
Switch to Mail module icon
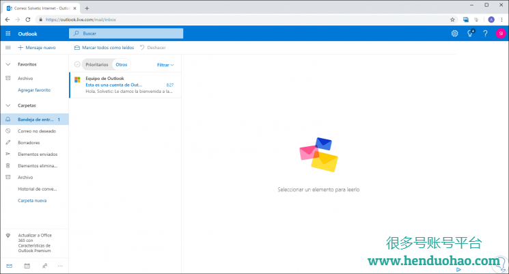10,266
